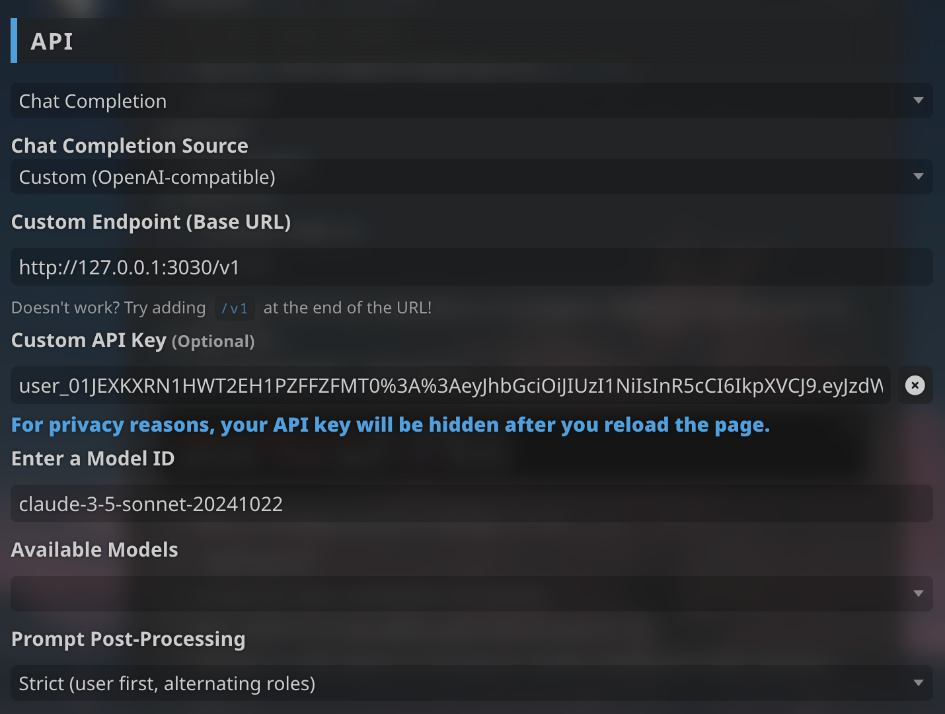Click the Chat Completion Source label

(130, 145)
